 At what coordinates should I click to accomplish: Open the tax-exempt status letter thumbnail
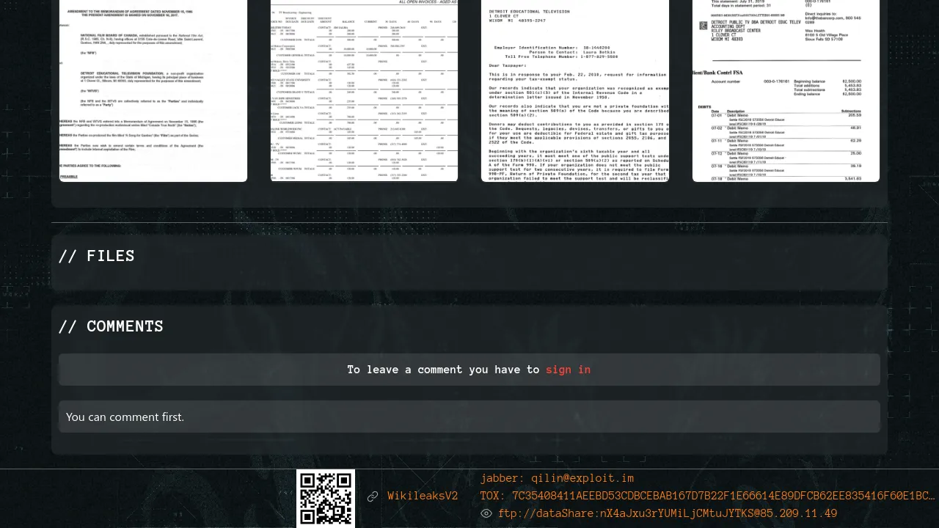[575, 90]
